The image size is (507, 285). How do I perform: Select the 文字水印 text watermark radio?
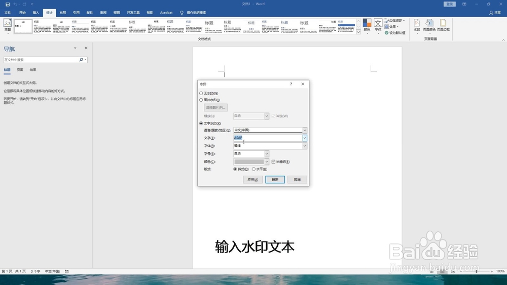201,124
